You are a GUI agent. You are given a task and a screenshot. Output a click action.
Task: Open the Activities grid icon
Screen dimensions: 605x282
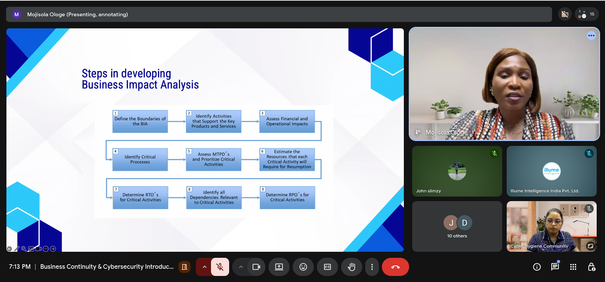(x=573, y=267)
